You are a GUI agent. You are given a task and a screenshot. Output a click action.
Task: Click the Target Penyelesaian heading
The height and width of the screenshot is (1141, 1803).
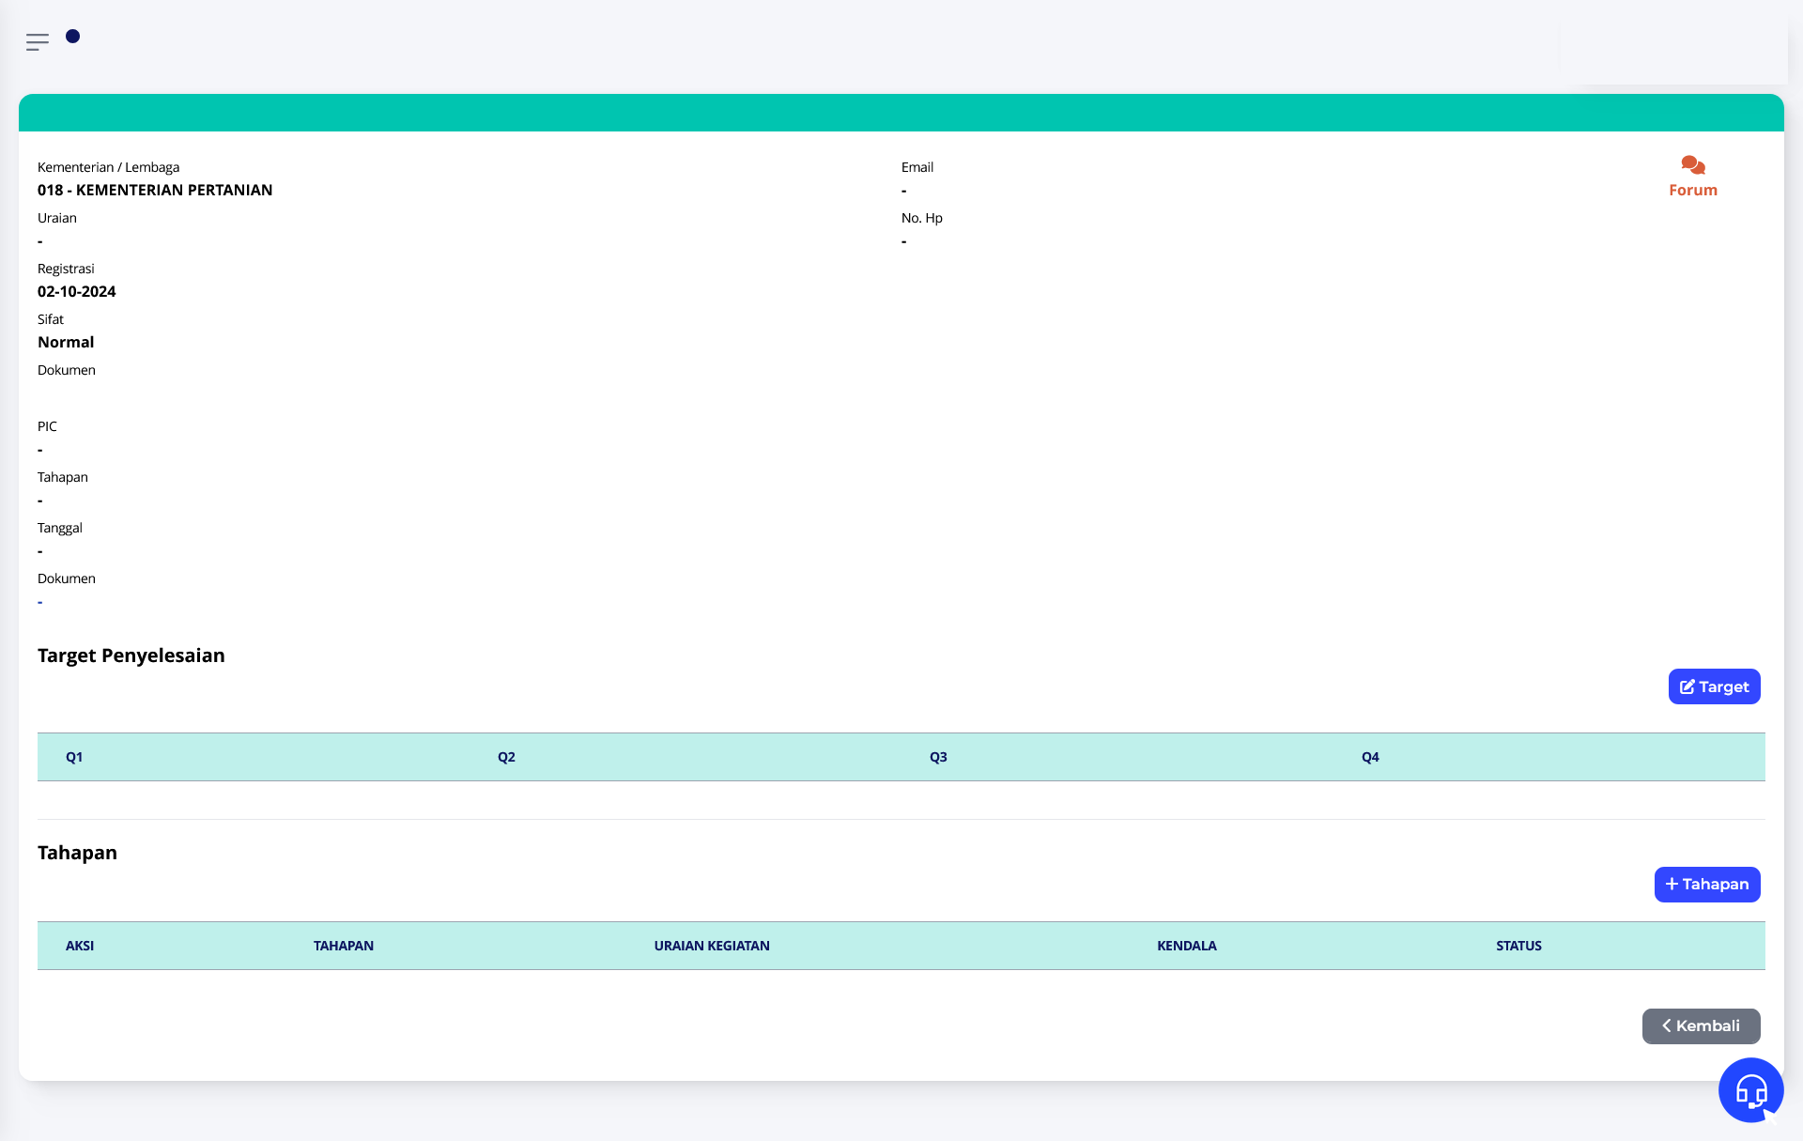click(131, 655)
